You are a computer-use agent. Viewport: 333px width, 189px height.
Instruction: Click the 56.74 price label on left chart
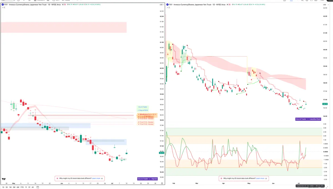pos(162,153)
